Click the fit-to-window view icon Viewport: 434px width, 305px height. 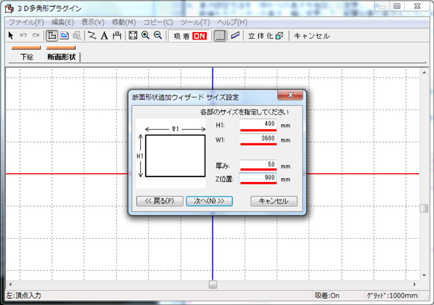tap(132, 35)
